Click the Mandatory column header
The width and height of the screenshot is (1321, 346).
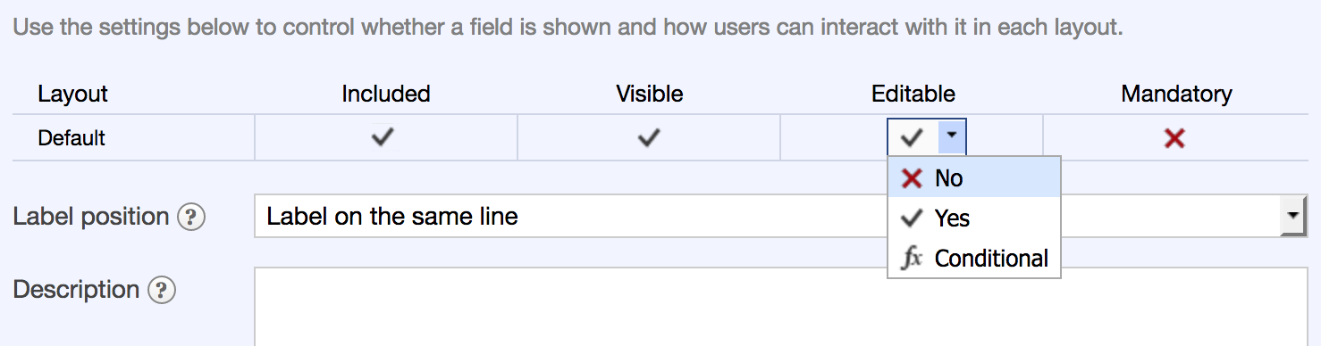coord(1176,94)
